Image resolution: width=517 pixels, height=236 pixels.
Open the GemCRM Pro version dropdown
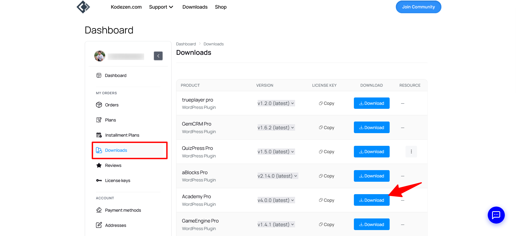pos(276,128)
